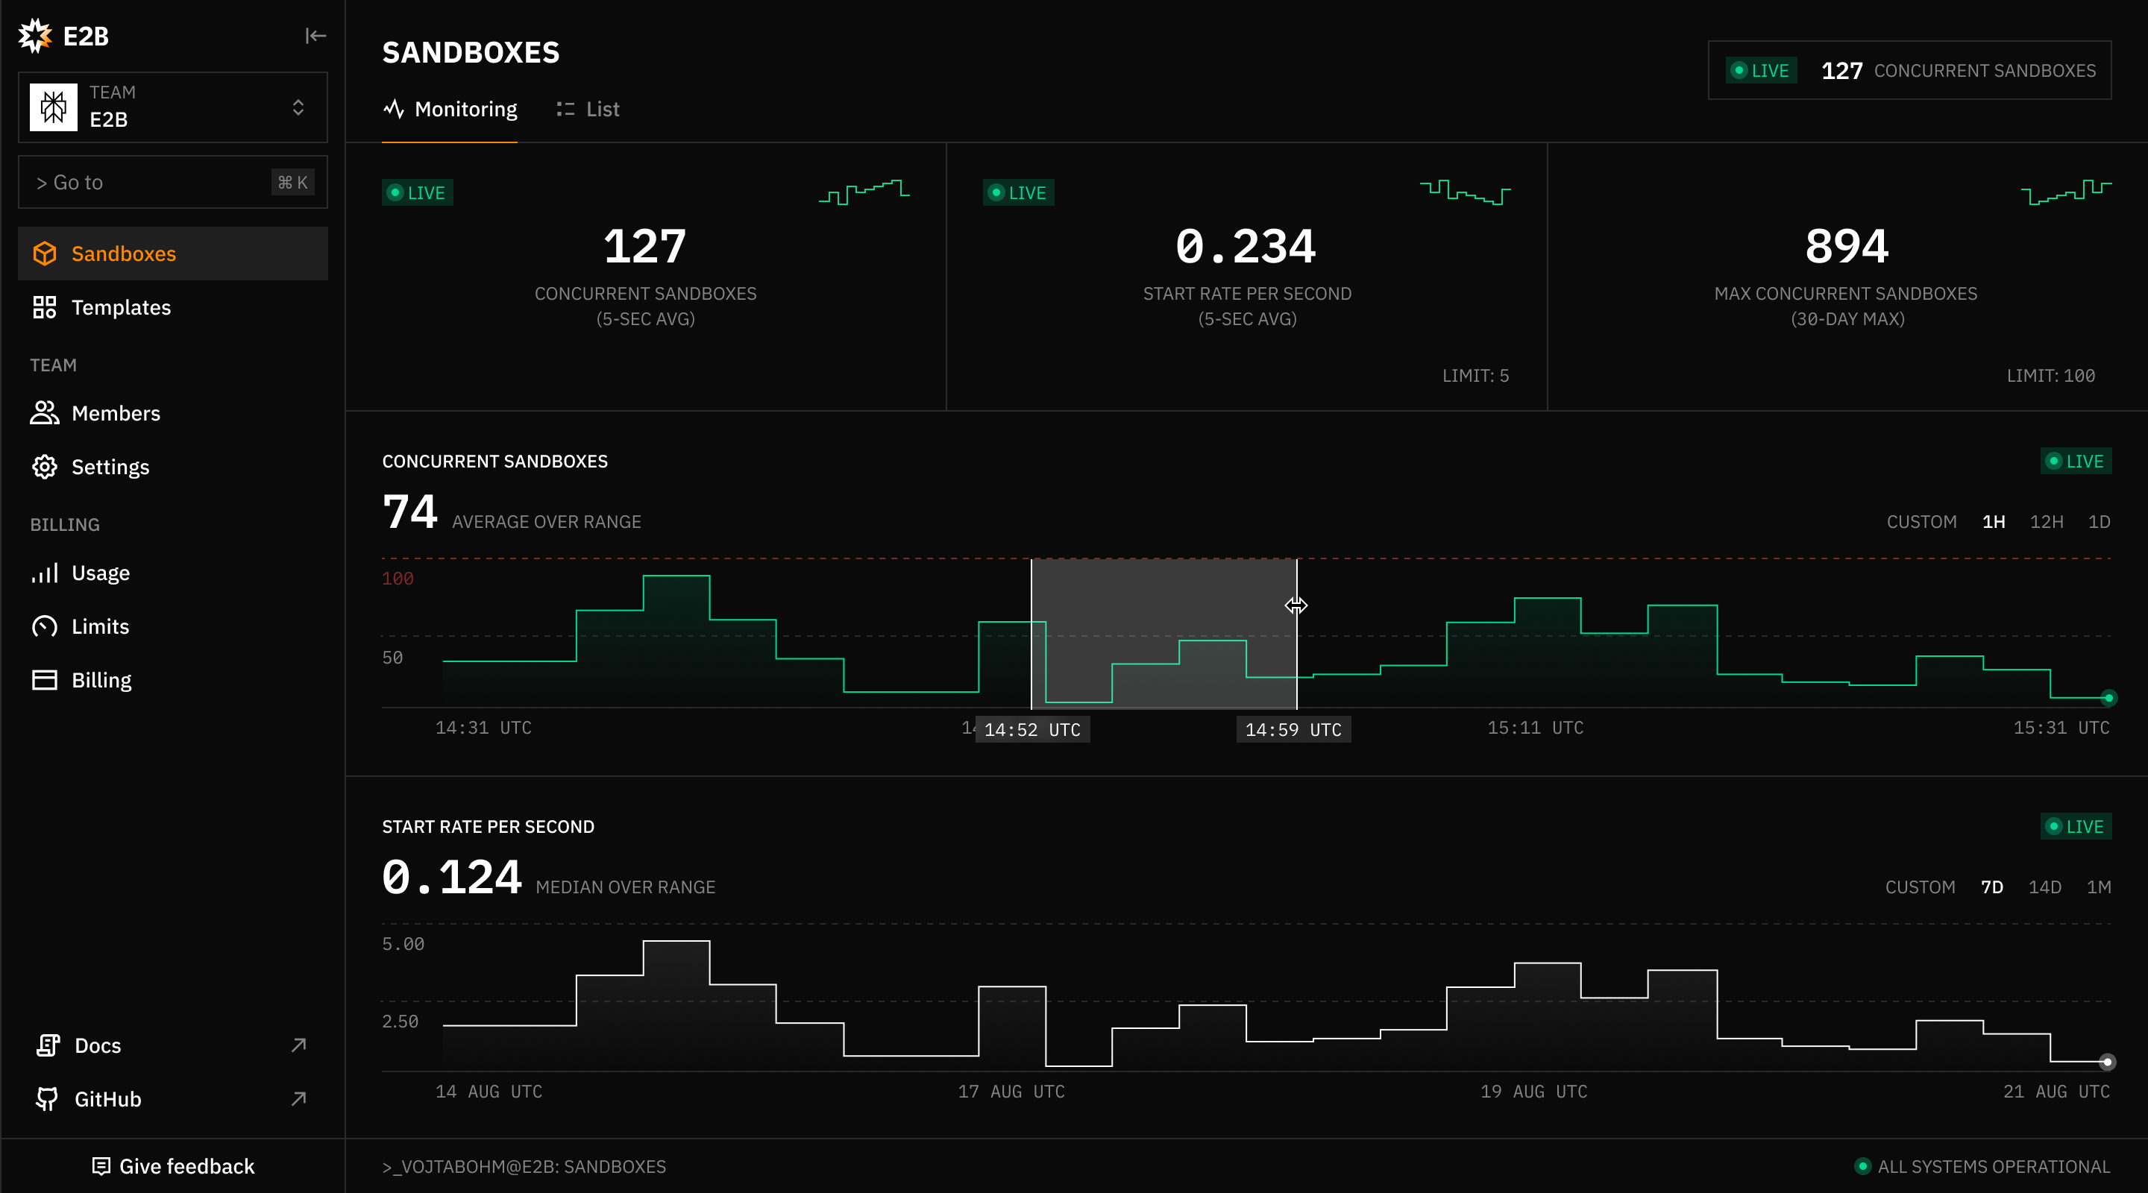Select the Limits clock icon
The width and height of the screenshot is (2148, 1193).
coord(45,626)
